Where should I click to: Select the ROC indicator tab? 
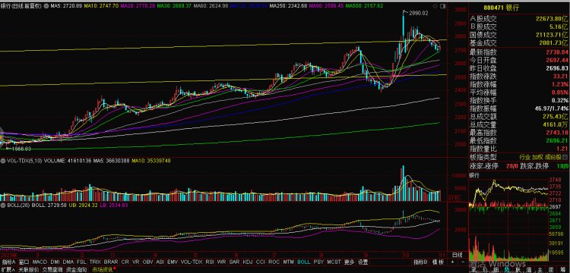click(274, 262)
